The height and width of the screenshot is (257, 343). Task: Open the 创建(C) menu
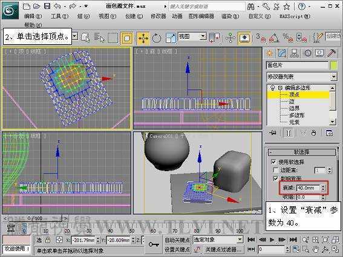134,16
